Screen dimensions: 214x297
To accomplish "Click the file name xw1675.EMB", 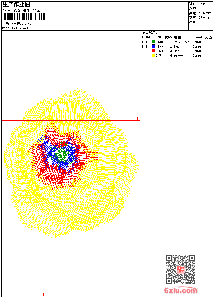I will tap(21, 23).
